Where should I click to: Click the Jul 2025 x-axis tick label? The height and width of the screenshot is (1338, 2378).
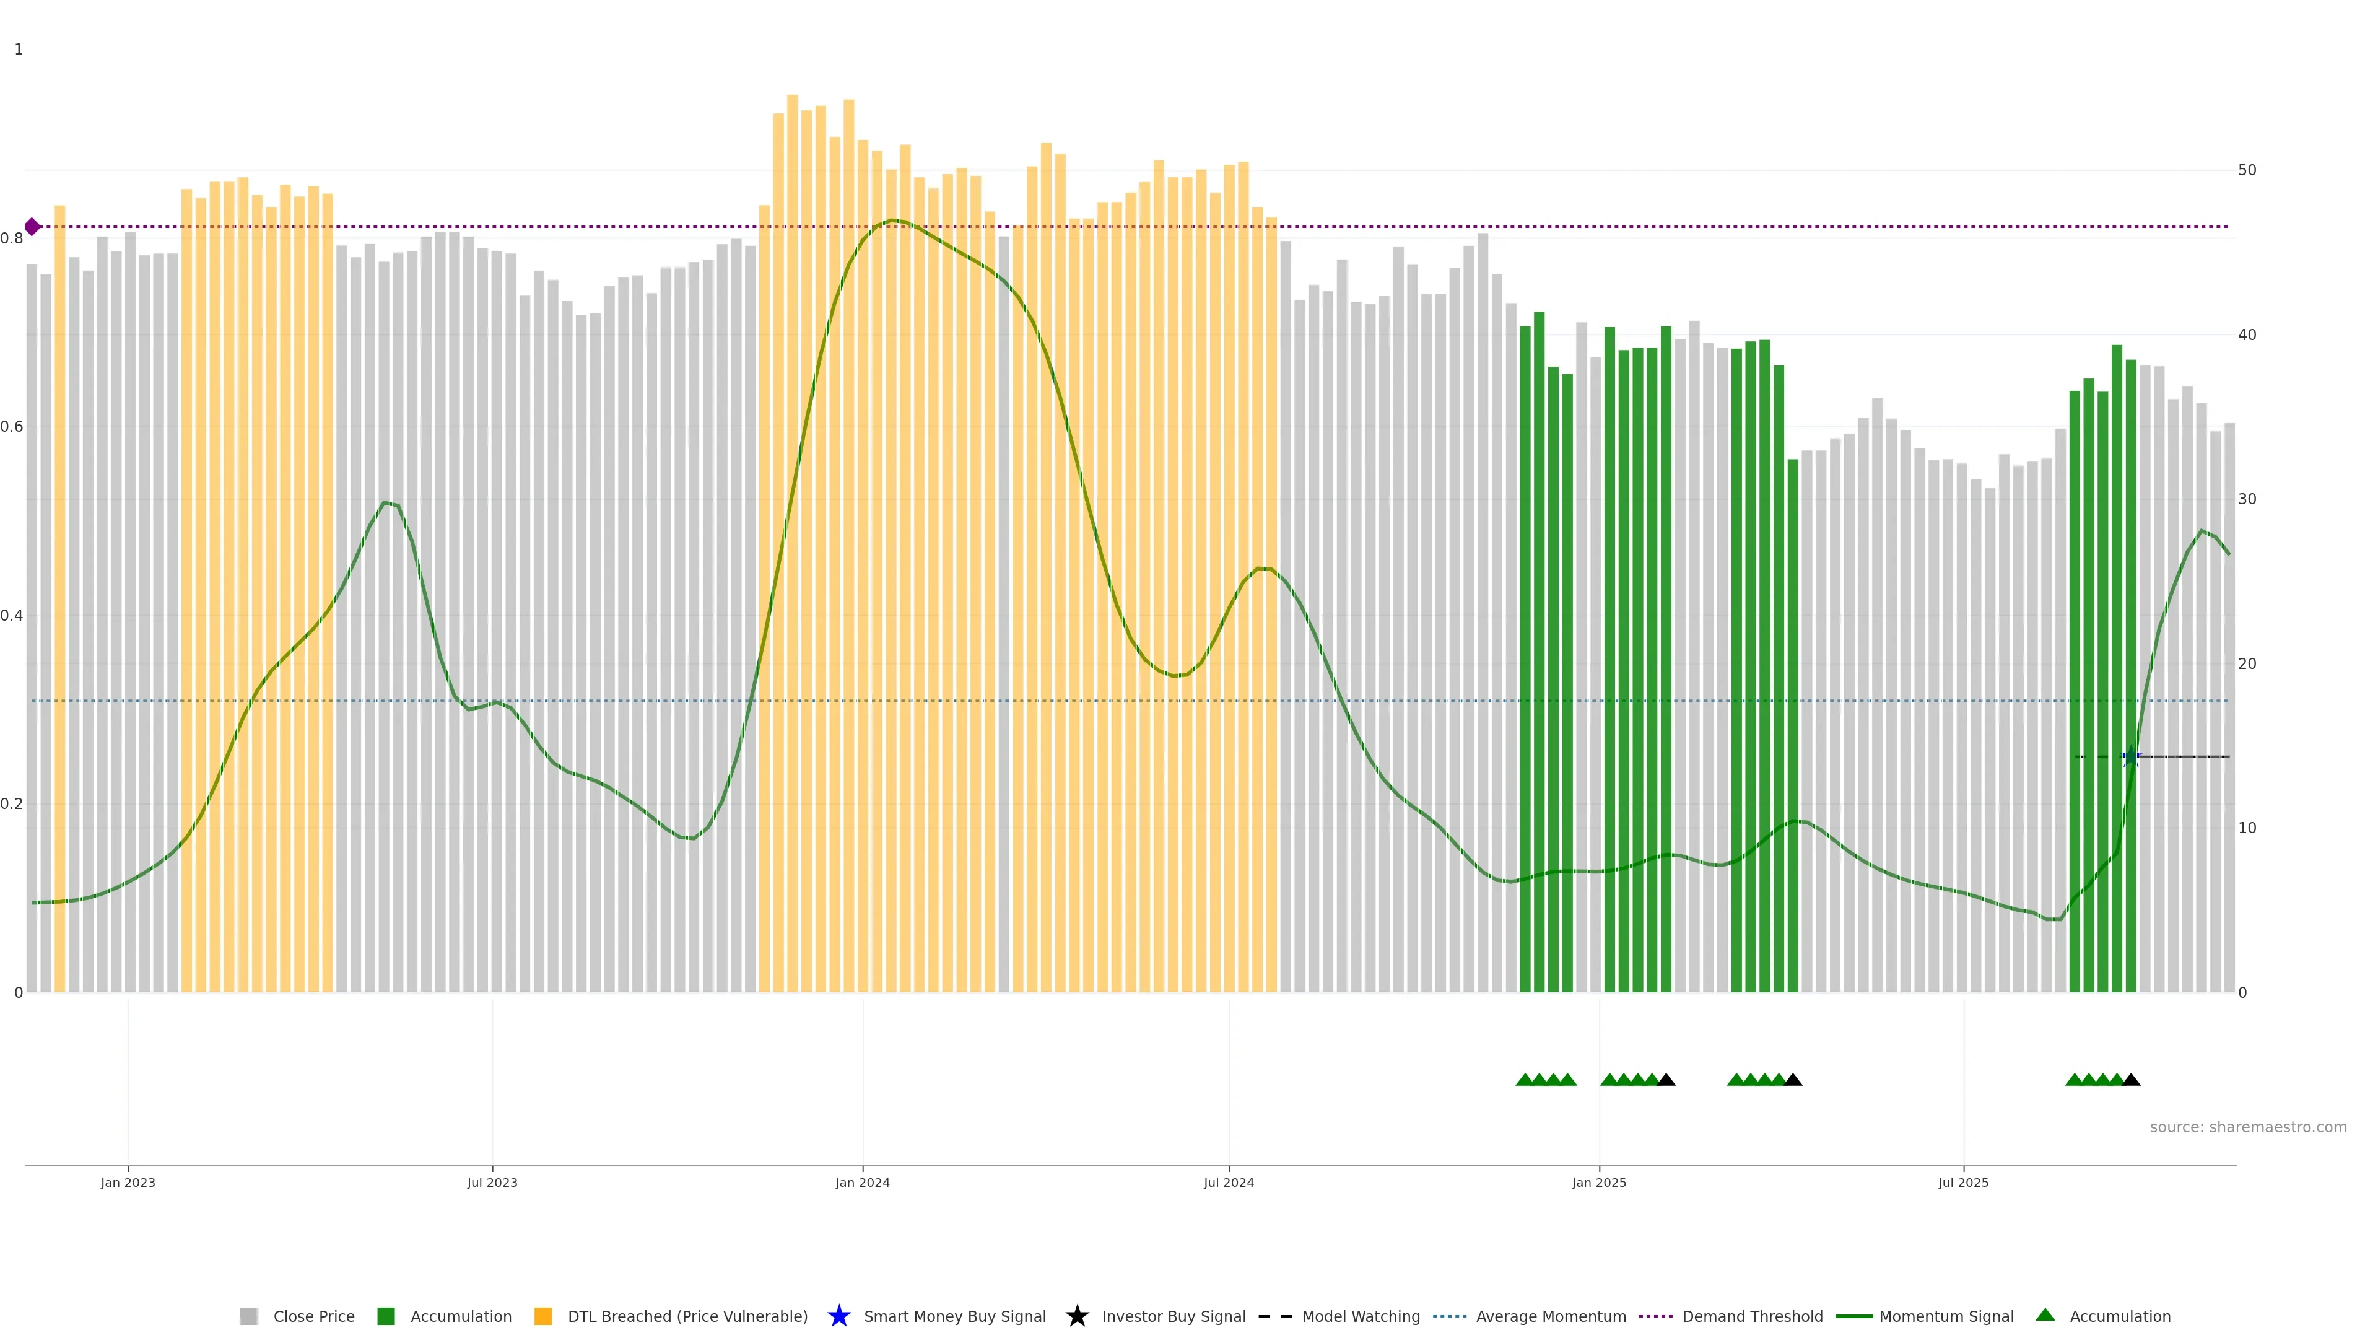point(1962,1183)
